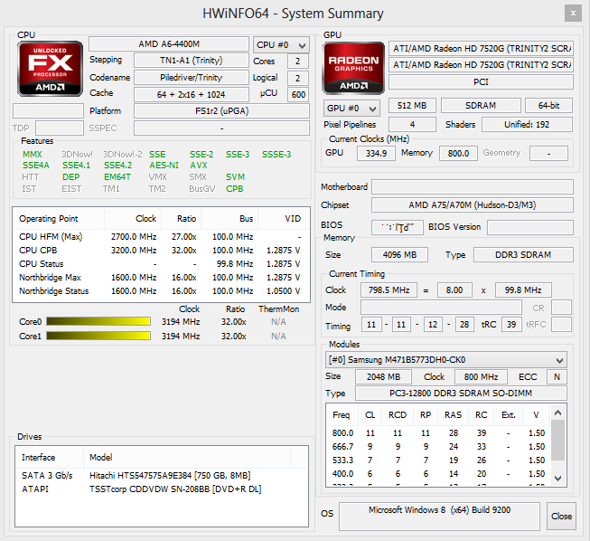The width and height of the screenshot is (590, 541).
Task: Click the 666.7 frequency timing row
Action: [439, 447]
